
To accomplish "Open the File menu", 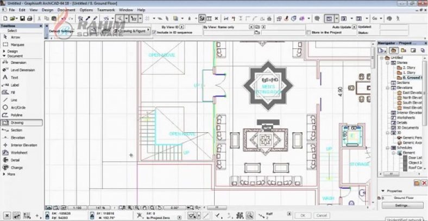I will [12, 10].
